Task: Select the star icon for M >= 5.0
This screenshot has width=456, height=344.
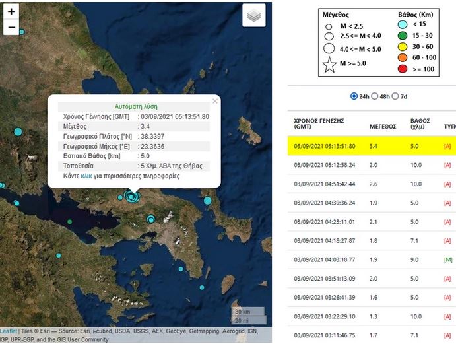Action: point(330,65)
